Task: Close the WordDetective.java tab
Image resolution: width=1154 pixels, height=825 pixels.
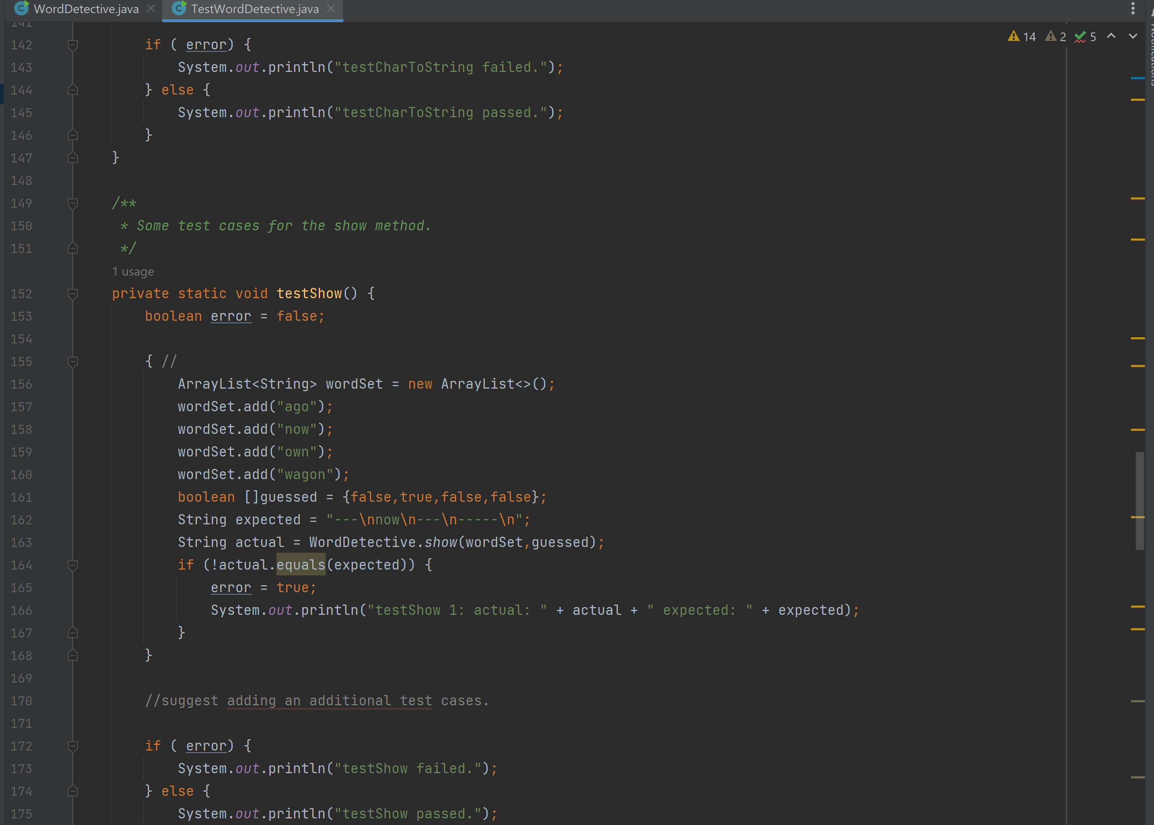Action: click(x=151, y=9)
